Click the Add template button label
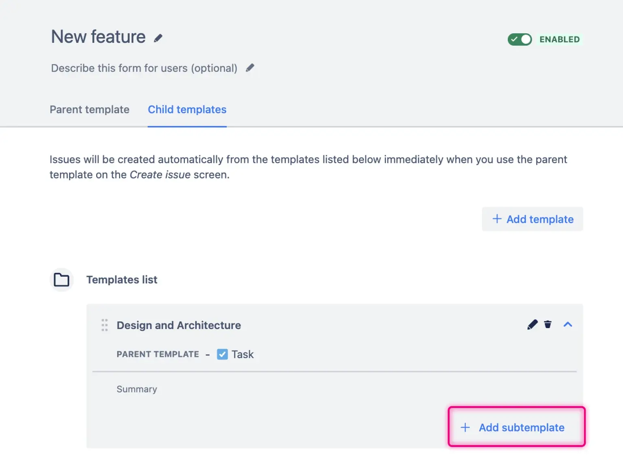 point(540,219)
